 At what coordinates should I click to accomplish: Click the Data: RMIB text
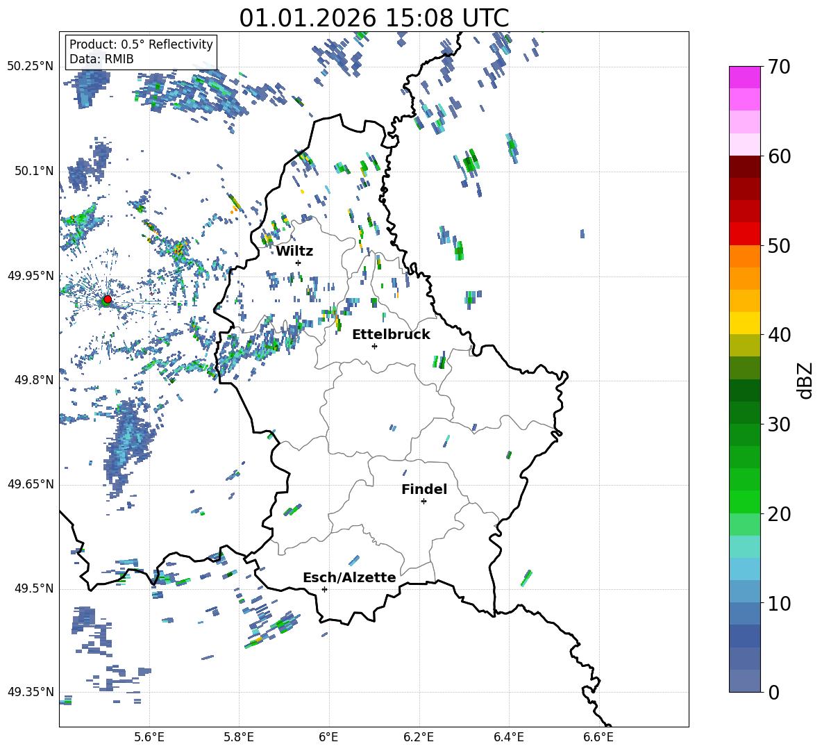click(x=101, y=59)
